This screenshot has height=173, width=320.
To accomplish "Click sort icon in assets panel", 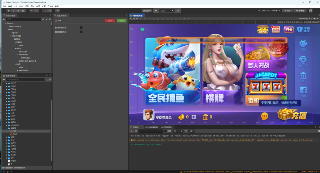I will point(50,80).
